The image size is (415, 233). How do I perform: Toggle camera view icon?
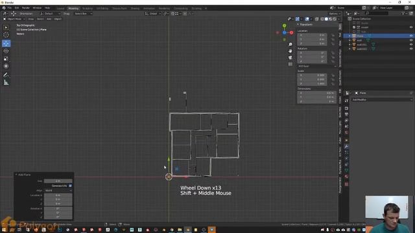click(x=290, y=58)
